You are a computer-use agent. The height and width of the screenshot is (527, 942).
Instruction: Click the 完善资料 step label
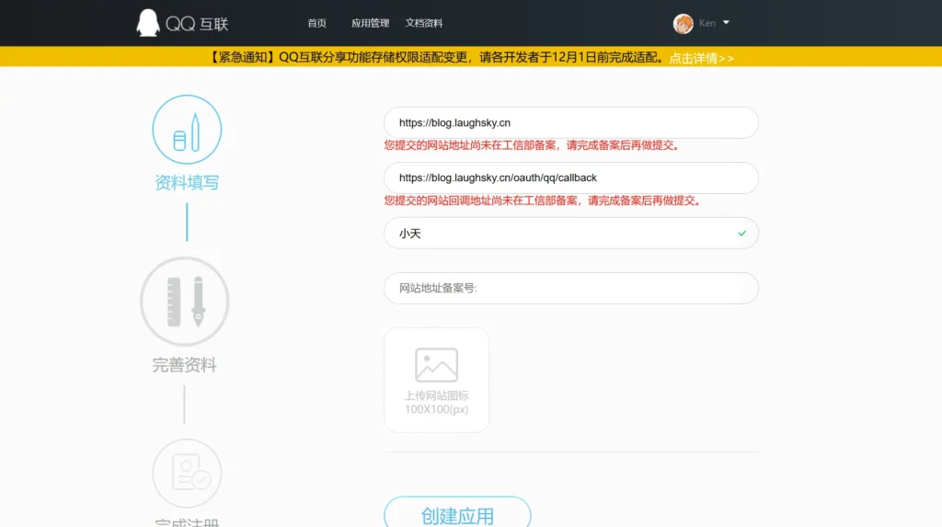click(184, 365)
